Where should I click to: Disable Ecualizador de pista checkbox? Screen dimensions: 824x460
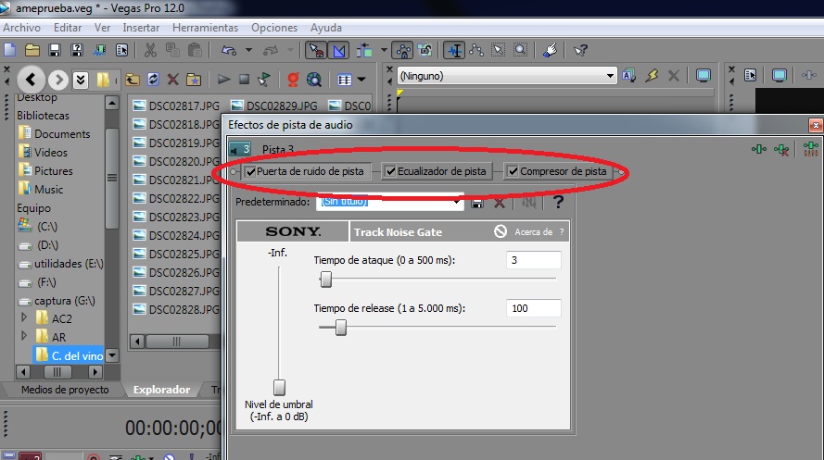pos(390,171)
